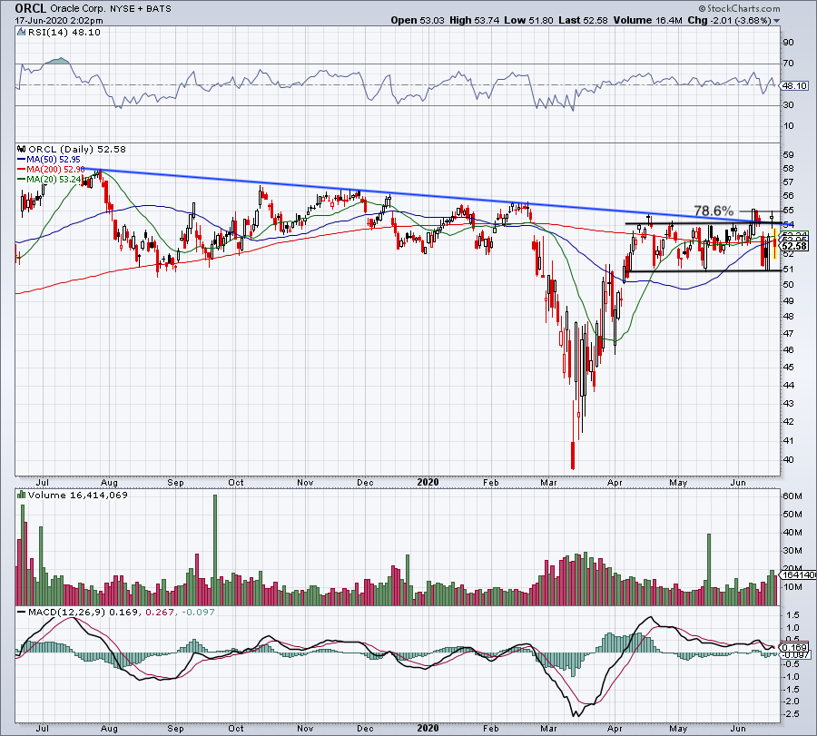Click the MACD(12,26,9) 0.169 legend text
The width and height of the screenshot is (817, 736).
coord(84,612)
